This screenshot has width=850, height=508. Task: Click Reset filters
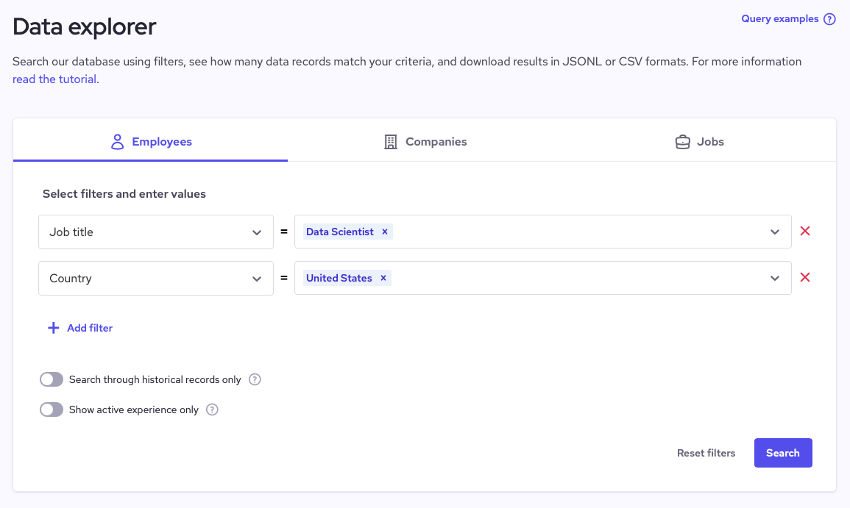coord(706,453)
